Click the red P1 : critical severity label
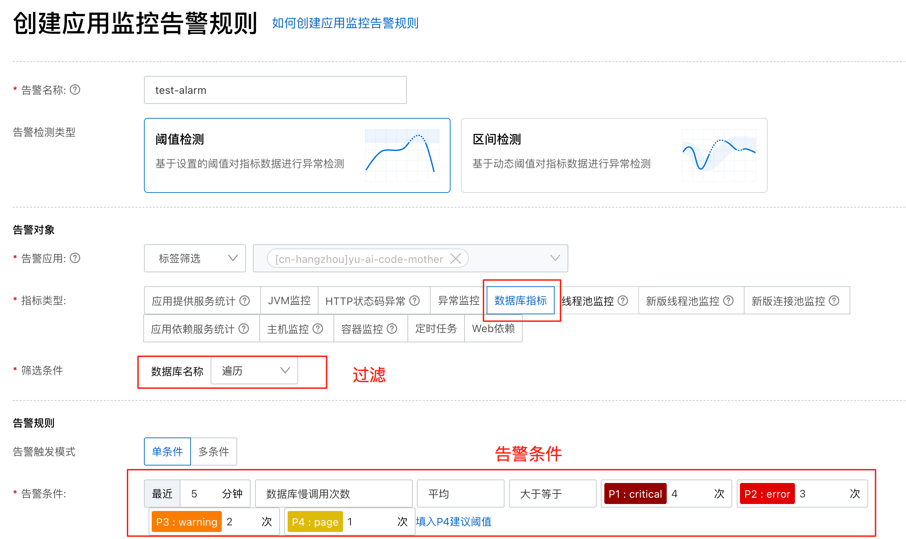The height and width of the screenshot is (539, 906). 635,494
